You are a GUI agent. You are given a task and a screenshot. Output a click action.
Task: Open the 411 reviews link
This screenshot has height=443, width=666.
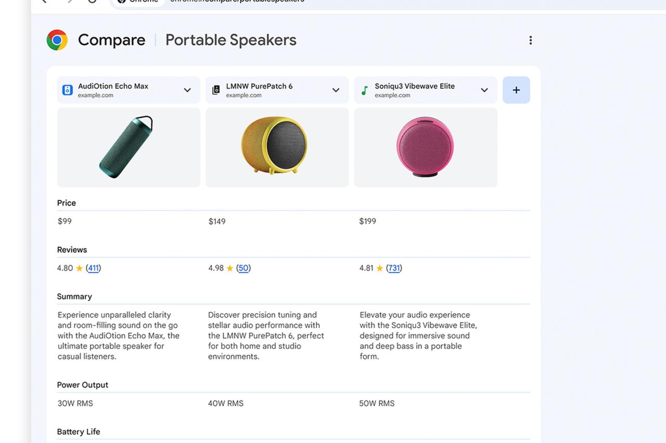93,269
